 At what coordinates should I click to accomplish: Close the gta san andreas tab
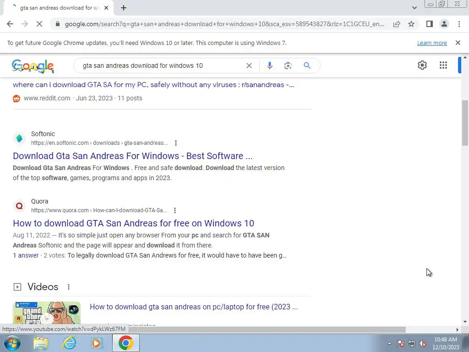(106, 8)
